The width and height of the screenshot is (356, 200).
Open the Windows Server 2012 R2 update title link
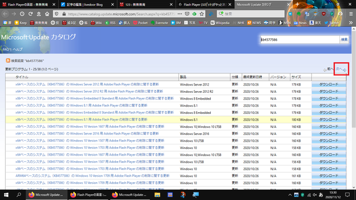[x=89, y=91]
